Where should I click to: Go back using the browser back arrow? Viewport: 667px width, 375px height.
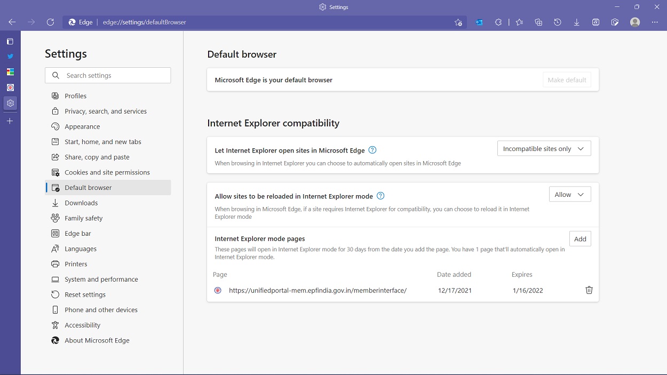[12, 22]
